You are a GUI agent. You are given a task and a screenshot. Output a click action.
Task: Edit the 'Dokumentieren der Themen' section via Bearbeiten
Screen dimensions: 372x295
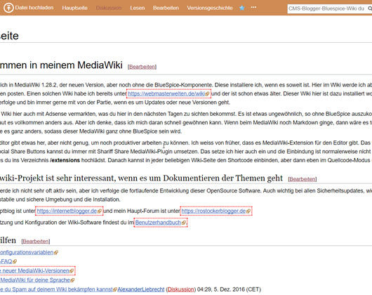(303, 179)
